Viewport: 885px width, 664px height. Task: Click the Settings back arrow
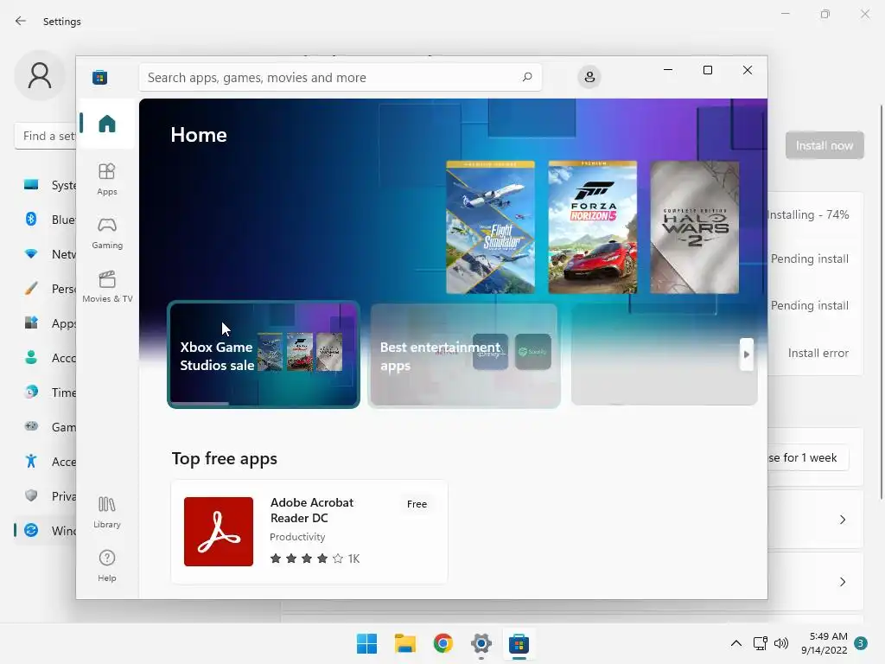pyautogui.click(x=21, y=21)
